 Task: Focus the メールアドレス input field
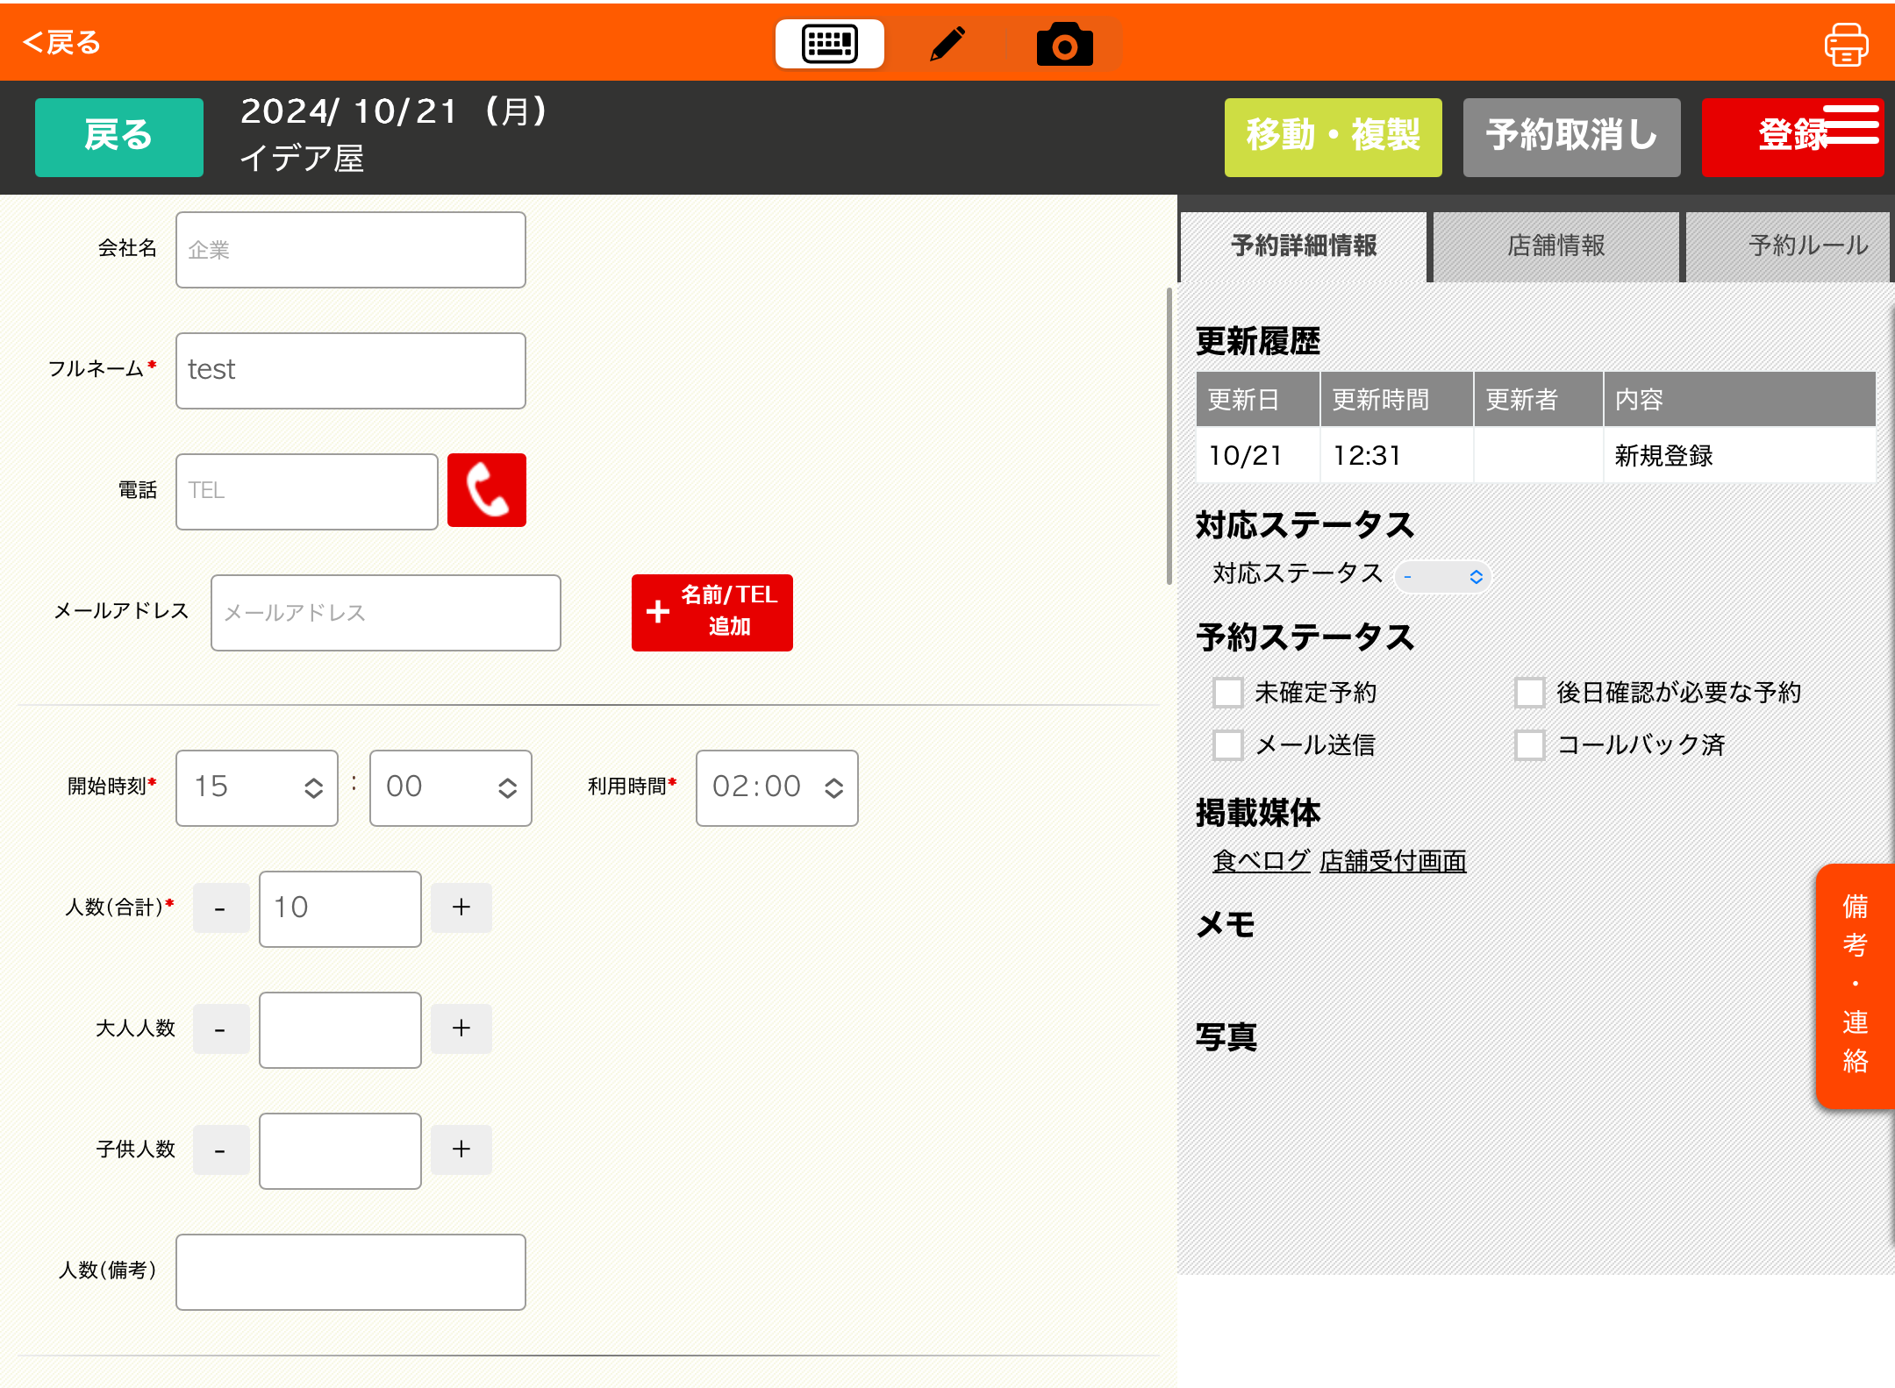[385, 612]
